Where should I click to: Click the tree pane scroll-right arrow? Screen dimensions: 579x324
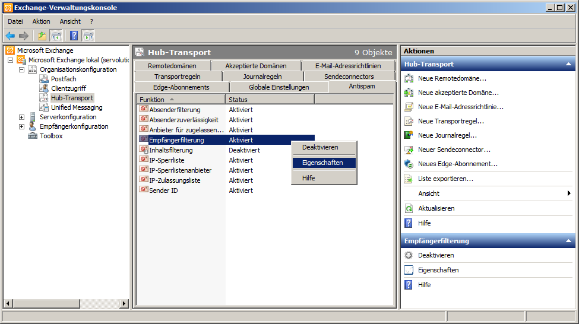[124, 303]
